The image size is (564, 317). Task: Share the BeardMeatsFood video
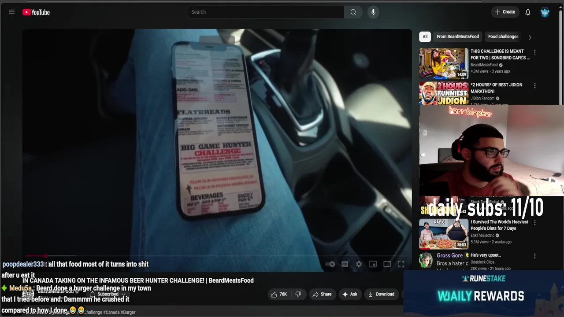click(x=322, y=294)
